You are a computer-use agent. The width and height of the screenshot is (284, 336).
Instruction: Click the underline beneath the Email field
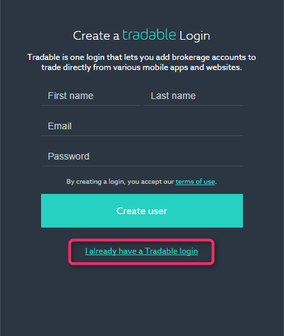(142, 135)
